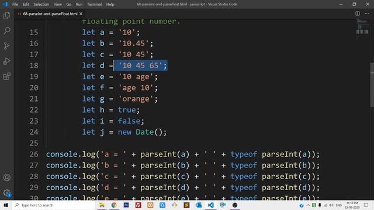This screenshot has height=210, width=374.
Task: Click first parseInt(d) on line 29
Action: click(165, 187)
